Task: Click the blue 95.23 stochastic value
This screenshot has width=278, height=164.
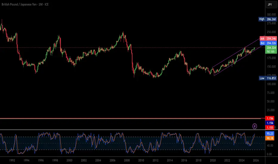Action: [x=270, y=134]
